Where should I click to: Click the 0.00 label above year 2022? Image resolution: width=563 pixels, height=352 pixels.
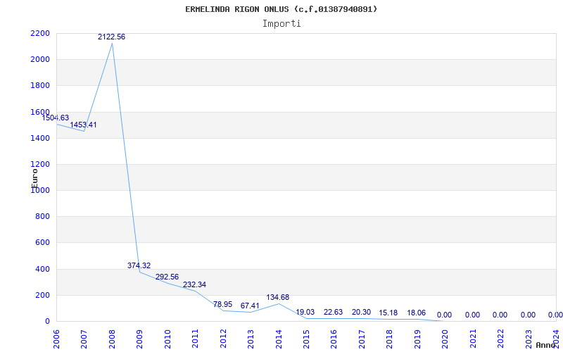click(500, 315)
